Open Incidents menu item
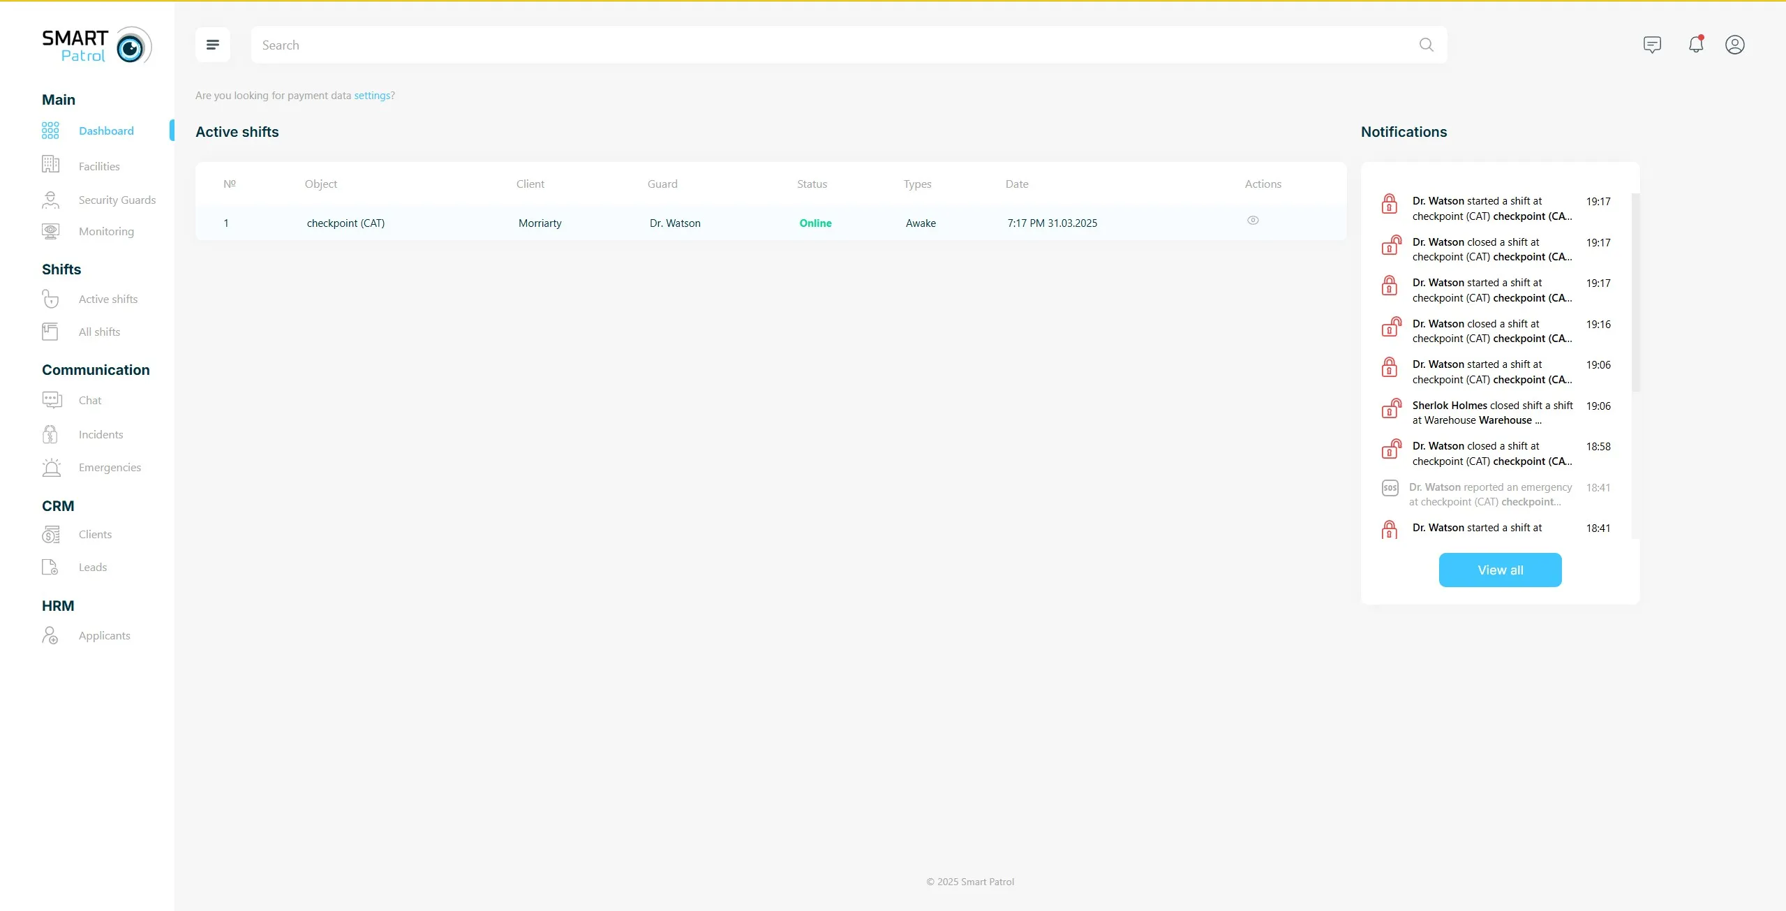Image resolution: width=1786 pixels, height=911 pixels. click(101, 434)
